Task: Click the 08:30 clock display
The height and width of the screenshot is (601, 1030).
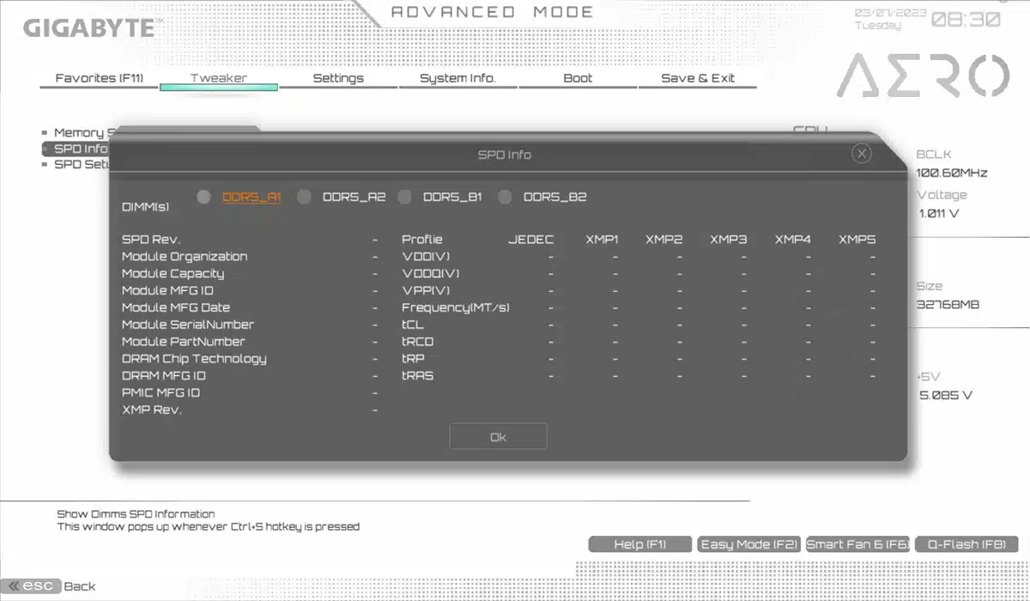Action: click(x=966, y=19)
